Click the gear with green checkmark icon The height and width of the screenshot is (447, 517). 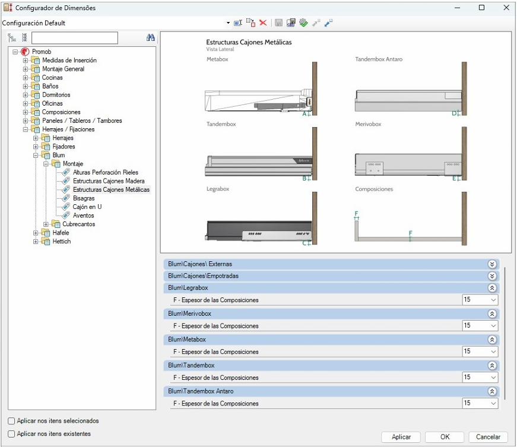coord(303,23)
